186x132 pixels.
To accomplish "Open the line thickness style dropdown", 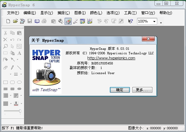I will click(21, 74).
